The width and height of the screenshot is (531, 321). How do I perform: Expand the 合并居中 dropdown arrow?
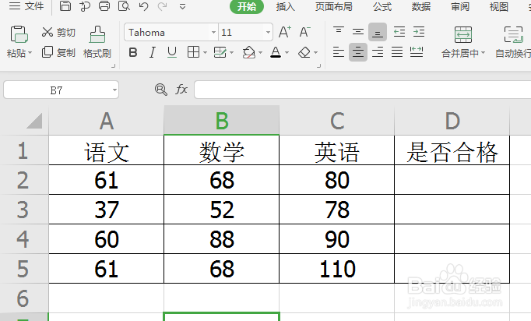pyautogui.click(x=483, y=53)
